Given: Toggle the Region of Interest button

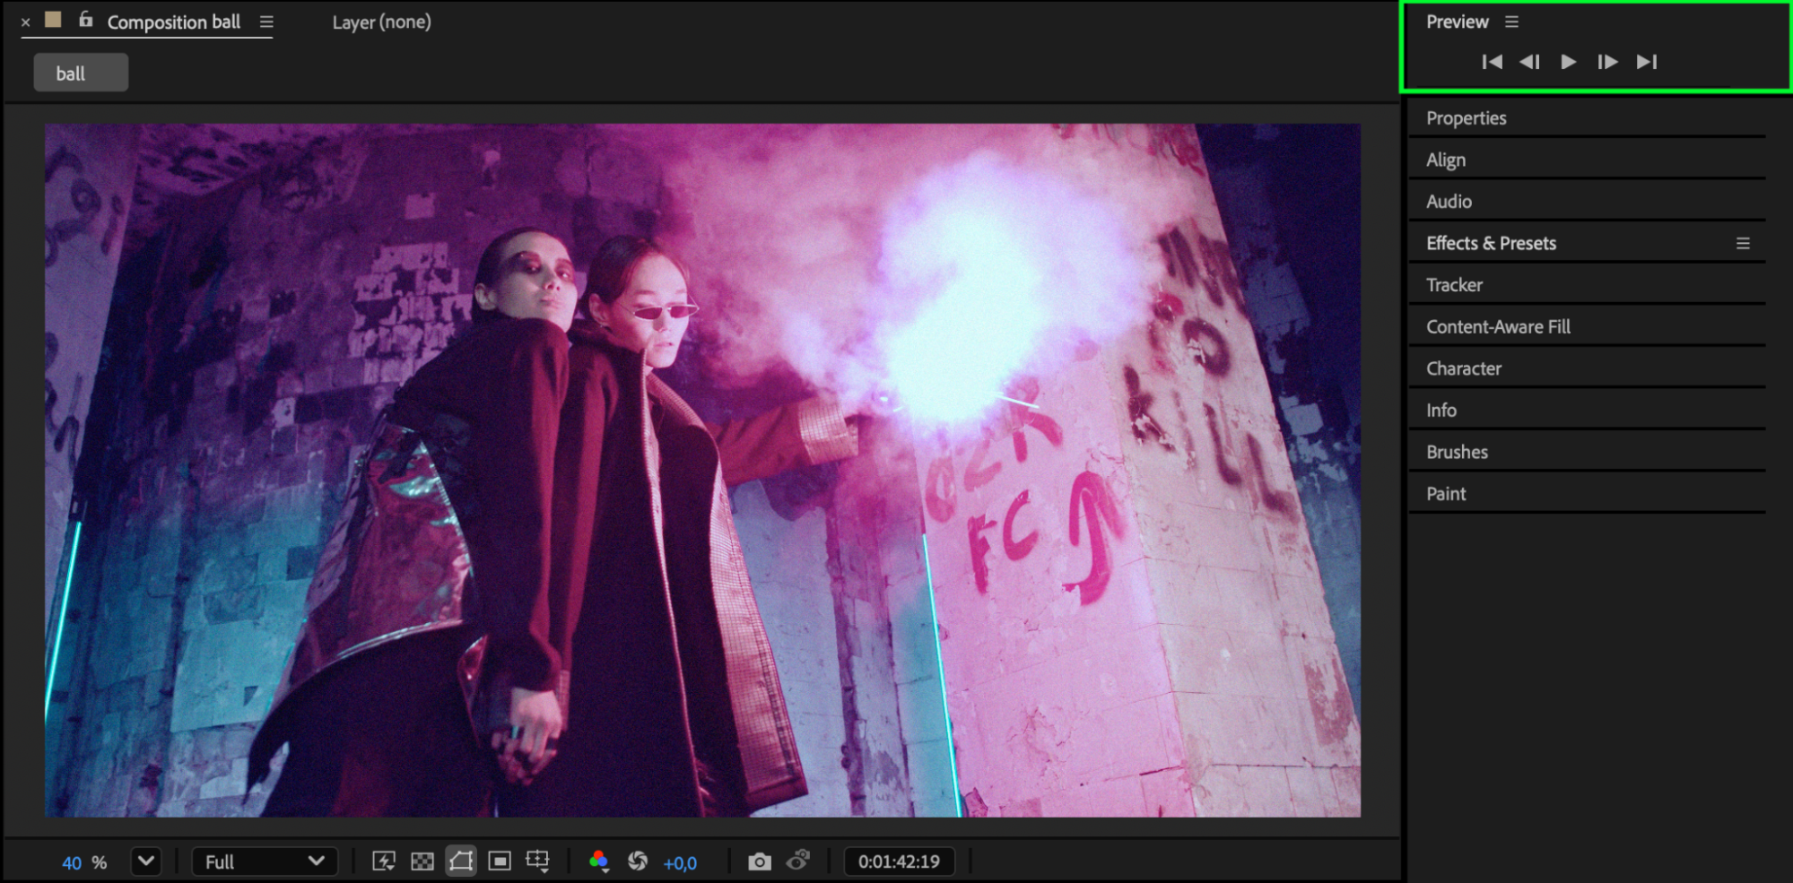Looking at the screenshot, I should [500, 861].
